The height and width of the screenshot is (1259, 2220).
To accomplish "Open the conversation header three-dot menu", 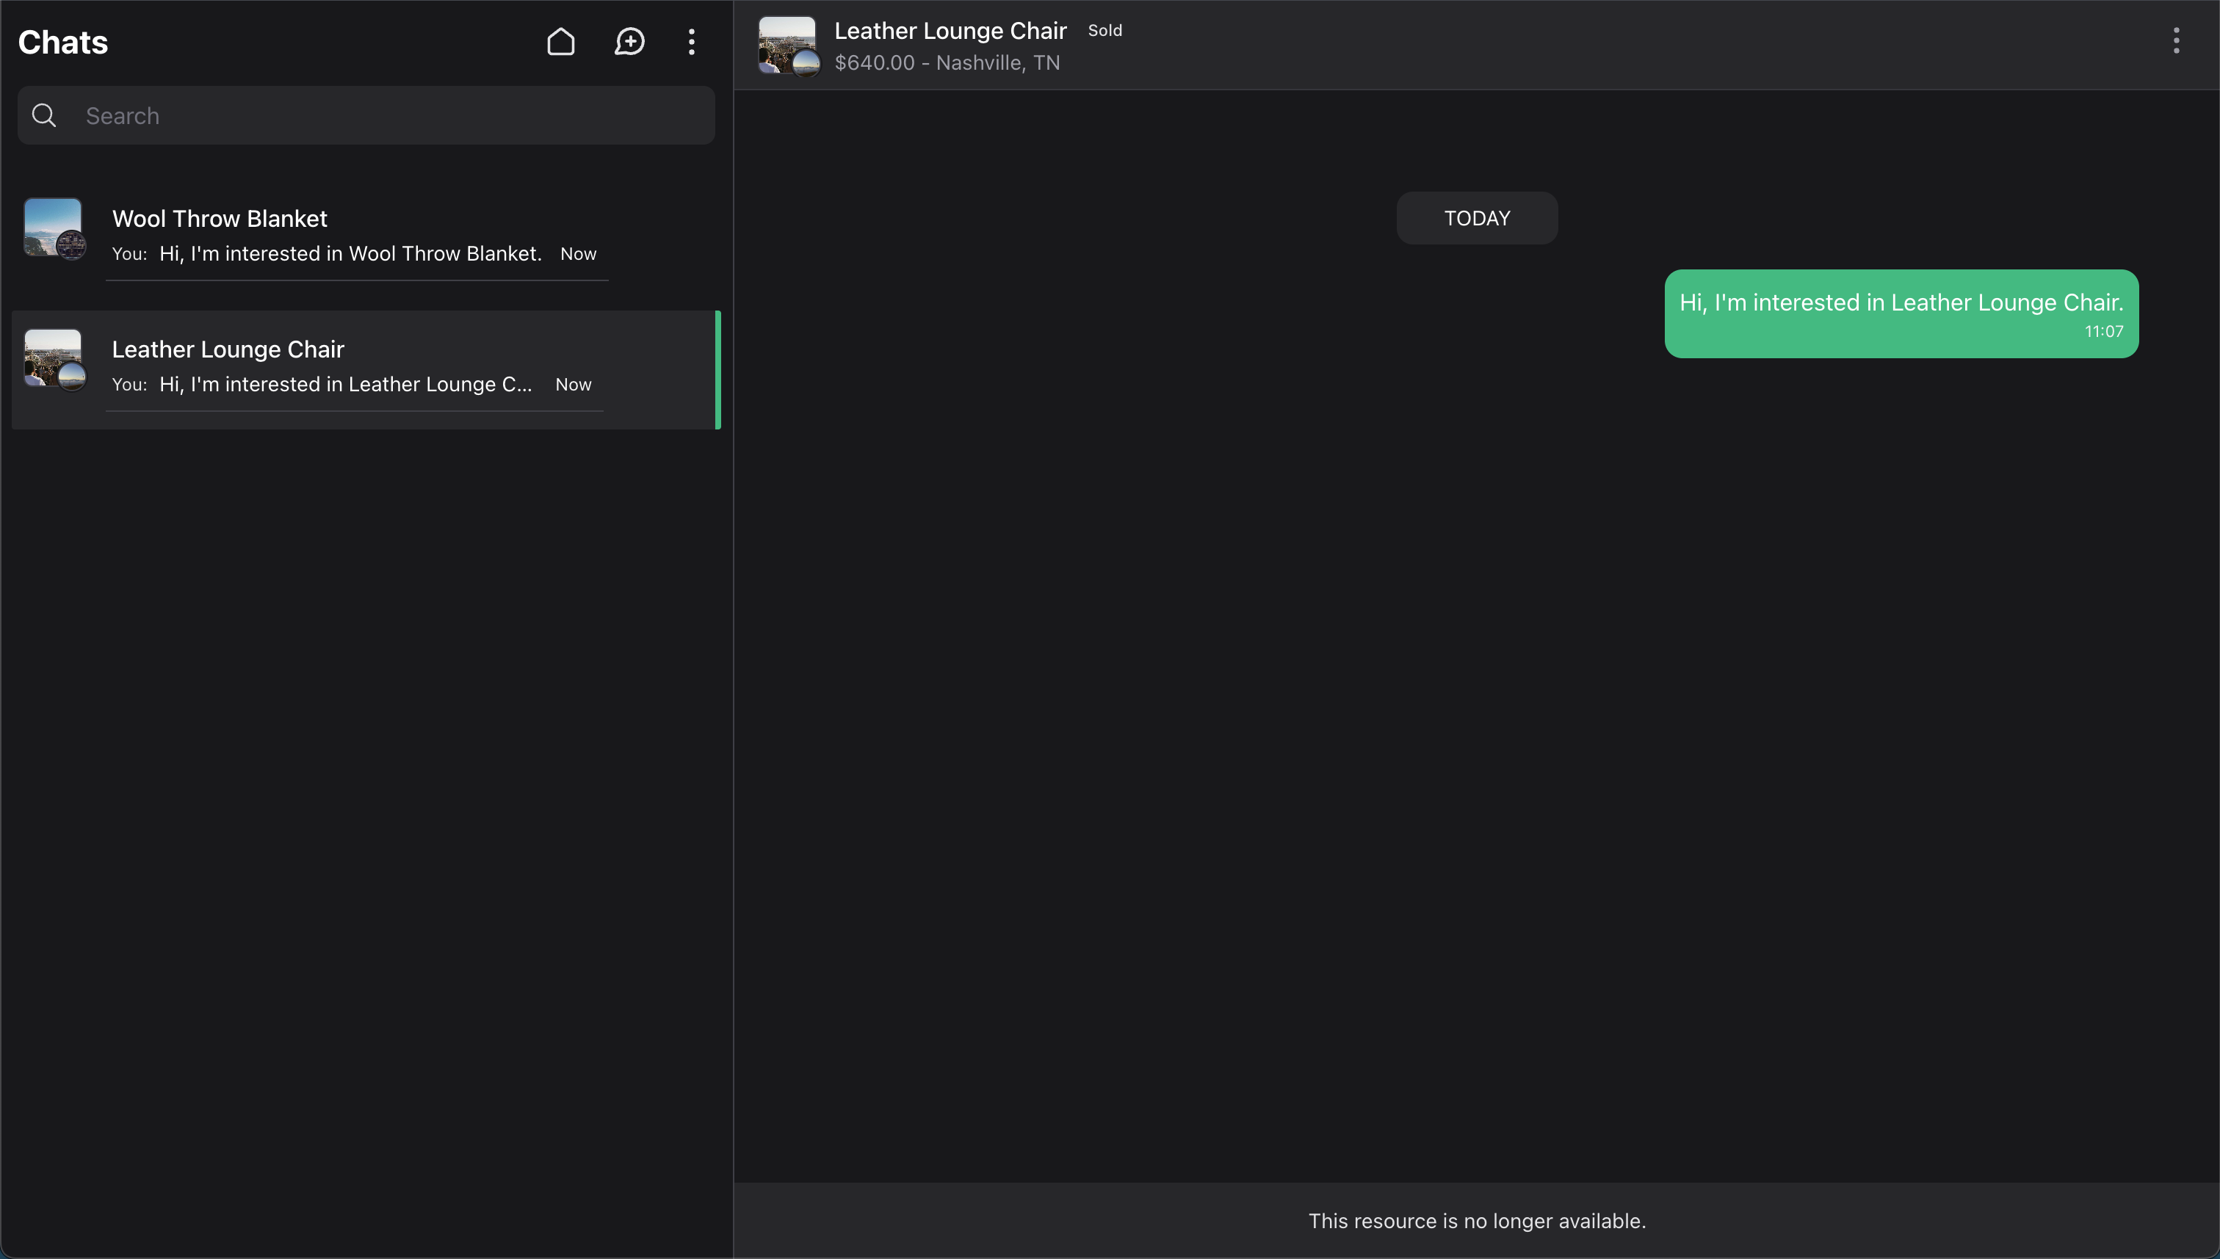I will click(2176, 40).
